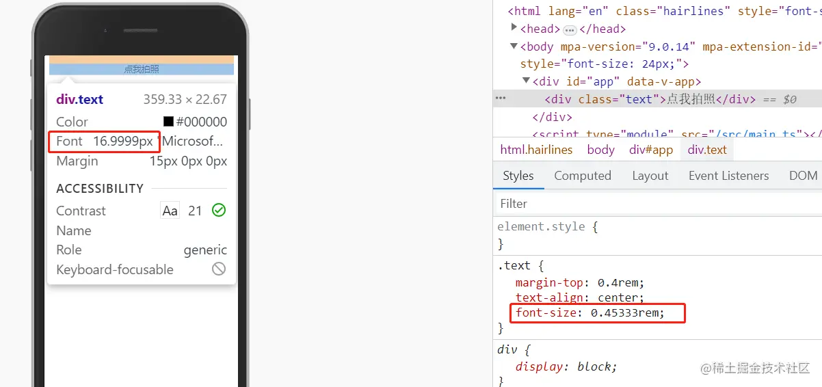
Task: Click html.hairlines in the breadcrumb
Action: click(x=536, y=150)
